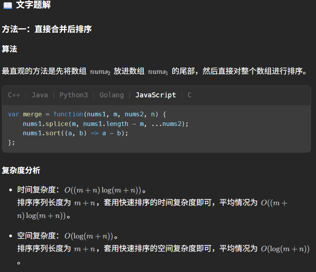Click the nums1.sort code line

75,133
